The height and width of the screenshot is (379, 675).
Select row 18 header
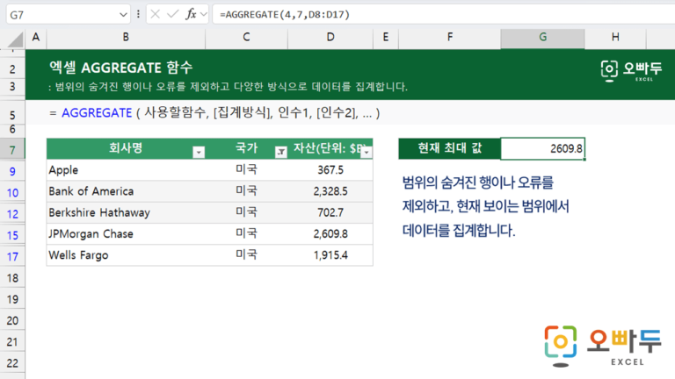coord(12,277)
